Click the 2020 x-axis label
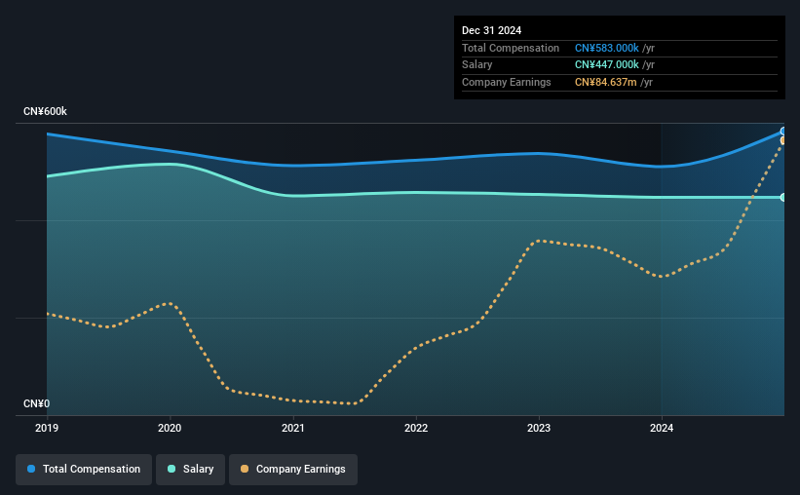 click(170, 428)
